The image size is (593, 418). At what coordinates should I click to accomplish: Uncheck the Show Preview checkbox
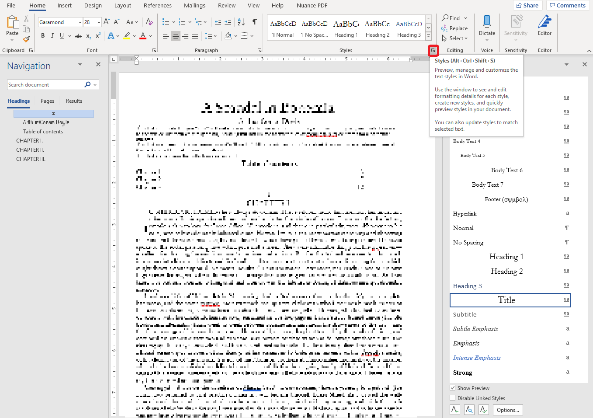(453, 388)
